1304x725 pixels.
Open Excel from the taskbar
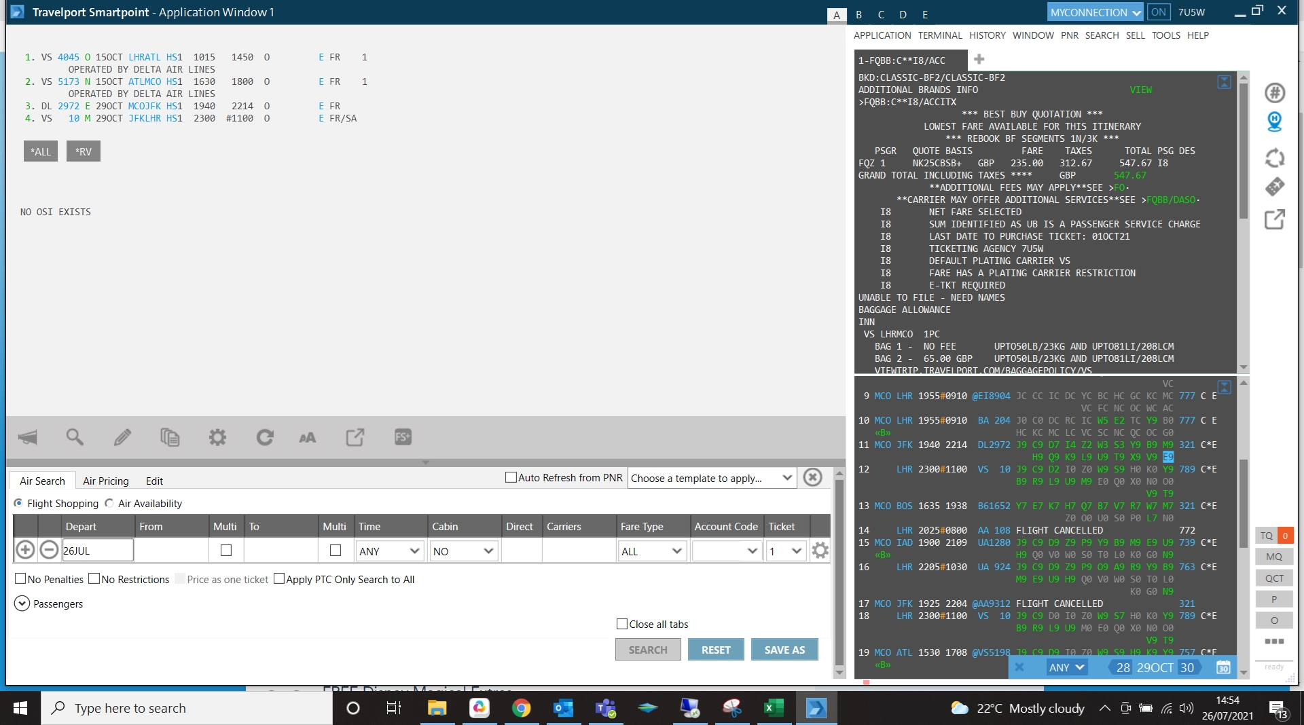(774, 708)
